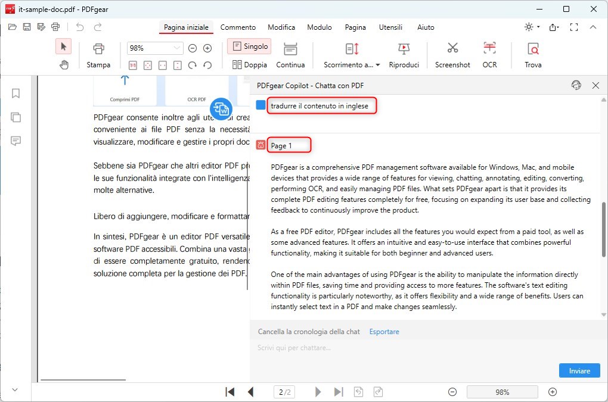Click the floating PDF to Word icon
The width and height of the screenshot is (608, 402).
click(x=221, y=109)
